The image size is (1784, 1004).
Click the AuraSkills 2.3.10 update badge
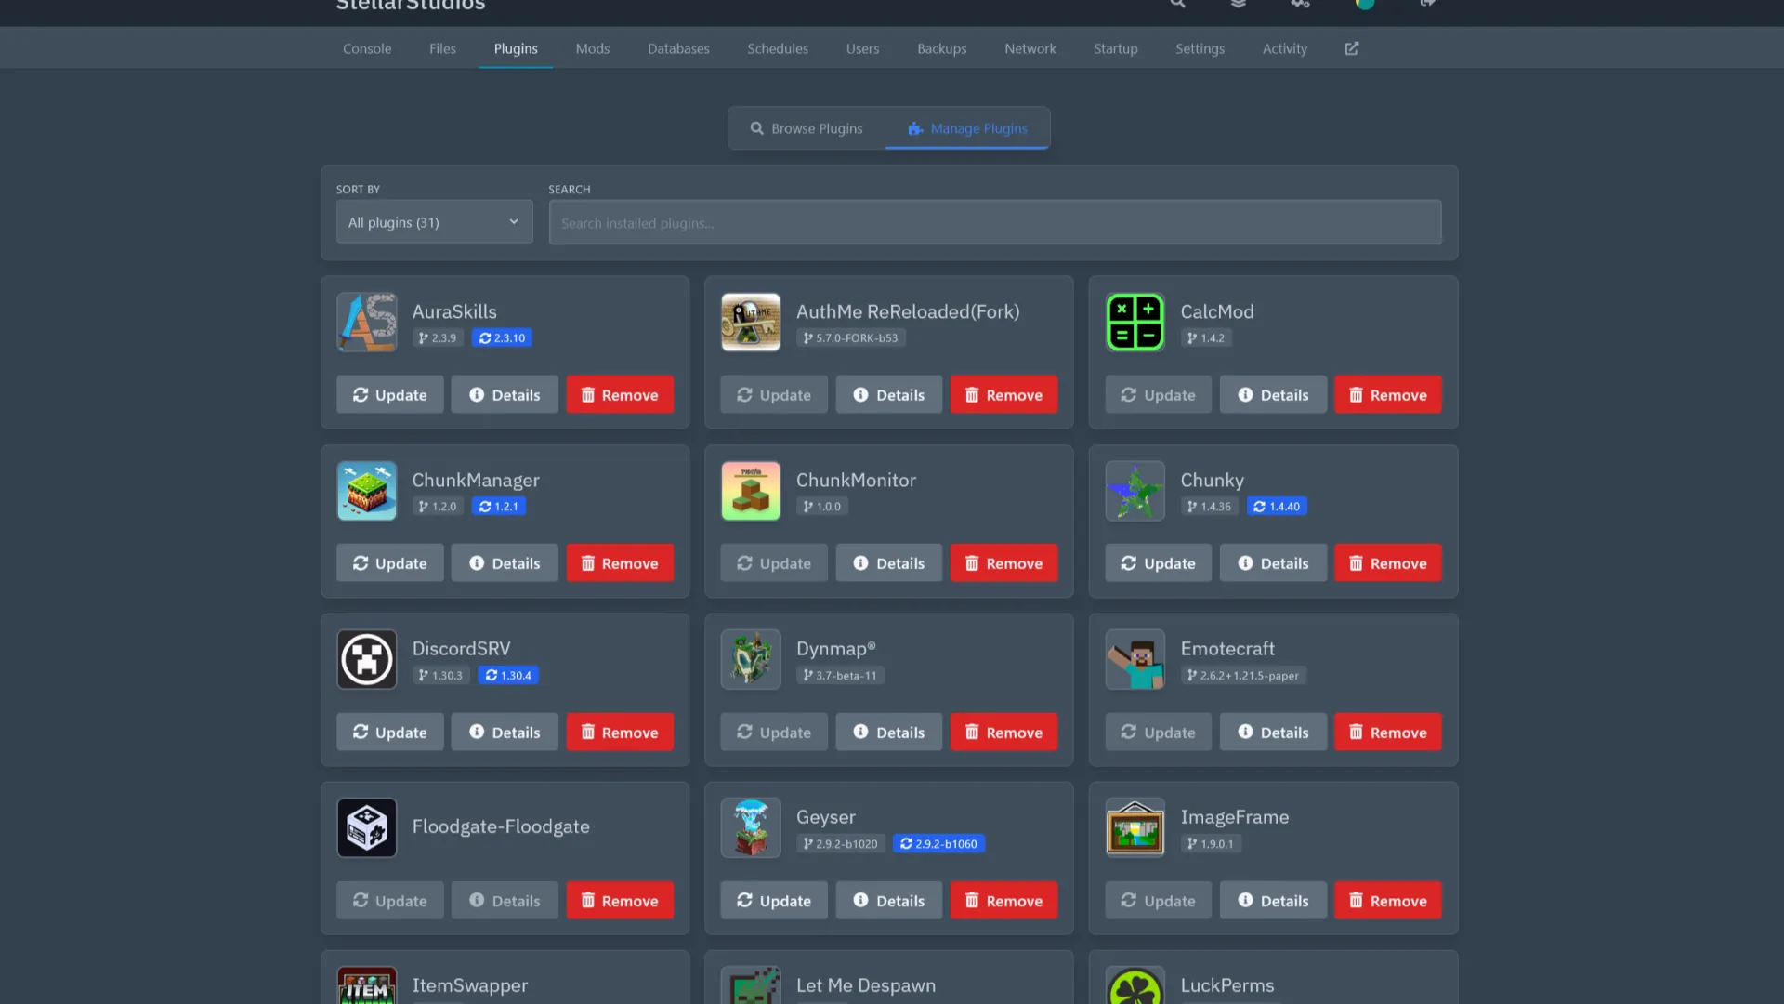tap(502, 338)
